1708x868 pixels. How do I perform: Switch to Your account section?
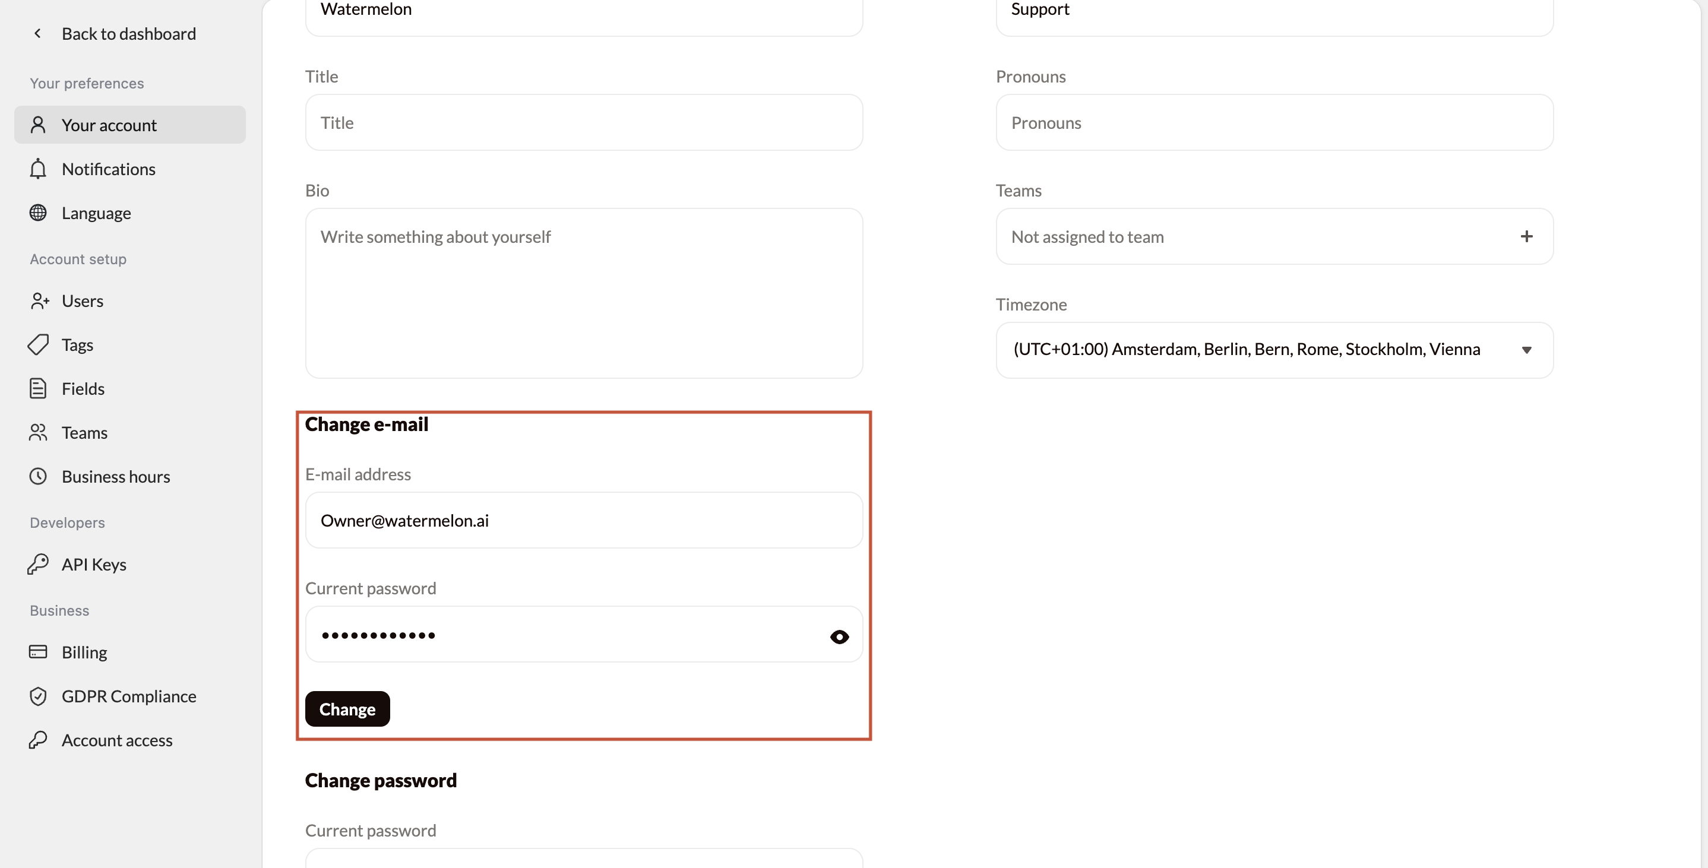tap(109, 124)
